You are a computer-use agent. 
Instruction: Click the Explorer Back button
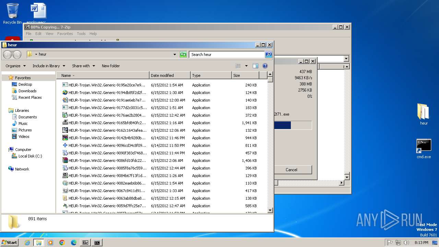[x=7, y=55]
